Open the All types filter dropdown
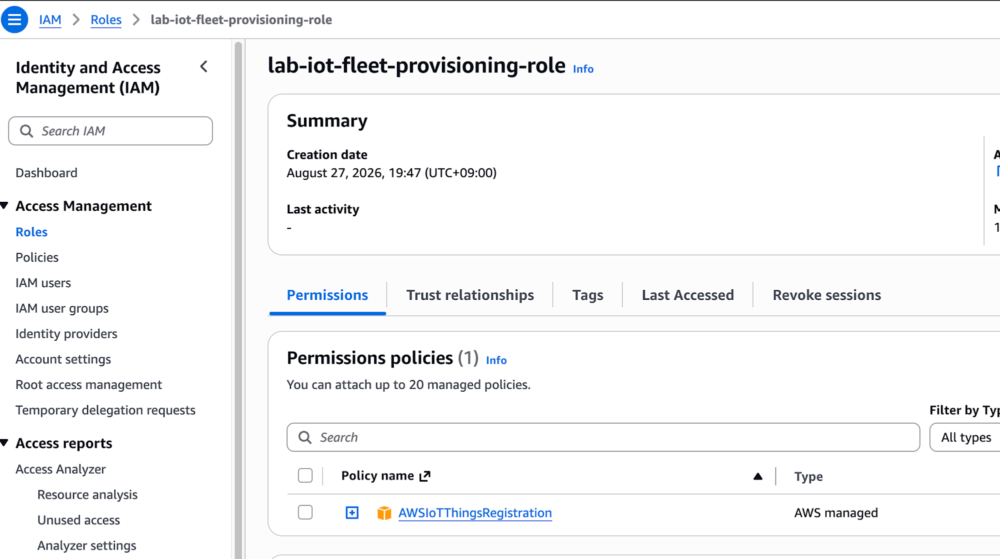The image size is (1000, 559). (965, 438)
